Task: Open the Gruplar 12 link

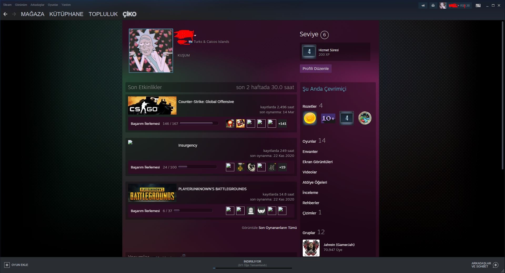Action: [314, 232]
